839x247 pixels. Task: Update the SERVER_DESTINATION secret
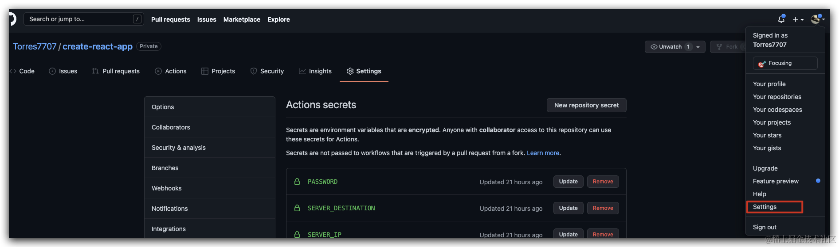568,208
